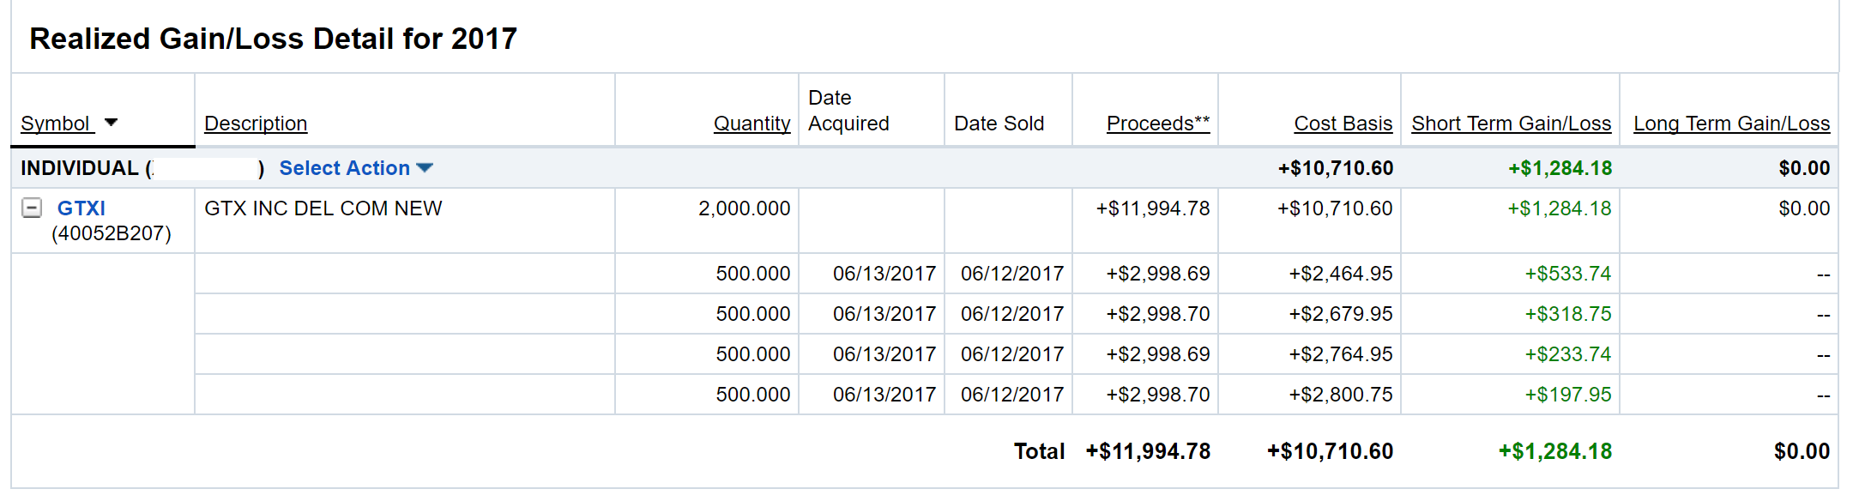Click the Realized Gain/Loss Detail heading
Screen dimensions: 1853x501
coord(273,39)
